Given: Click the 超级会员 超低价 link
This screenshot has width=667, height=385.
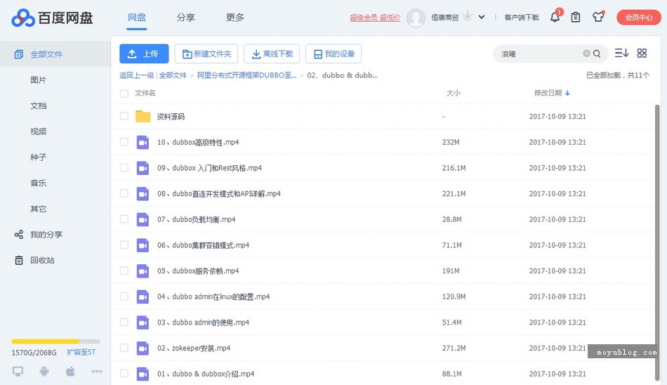Looking at the screenshot, I should 375,18.
